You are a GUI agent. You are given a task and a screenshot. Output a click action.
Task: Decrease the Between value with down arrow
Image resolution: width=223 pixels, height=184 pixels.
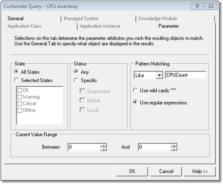(103, 149)
